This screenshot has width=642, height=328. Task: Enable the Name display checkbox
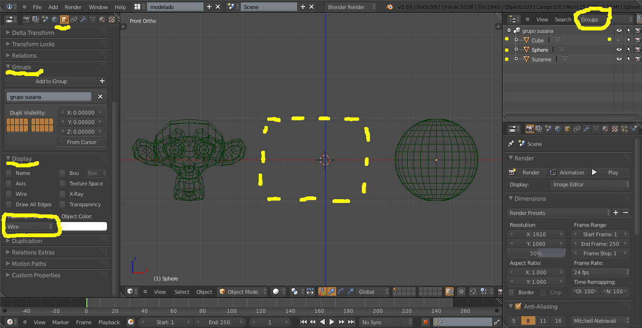(9, 173)
